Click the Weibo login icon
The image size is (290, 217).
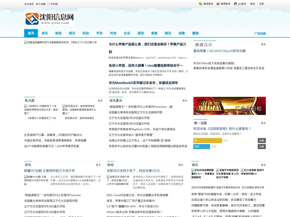point(218,4)
